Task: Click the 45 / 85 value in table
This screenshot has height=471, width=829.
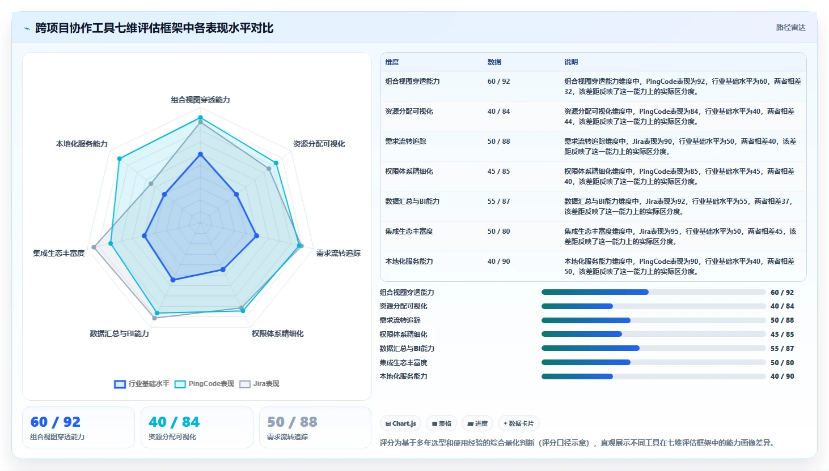Action: click(x=498, y=172)
